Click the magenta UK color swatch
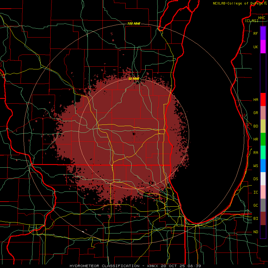Image resolution: width=268 pixels, height=268 pixels. coord(263,47)
